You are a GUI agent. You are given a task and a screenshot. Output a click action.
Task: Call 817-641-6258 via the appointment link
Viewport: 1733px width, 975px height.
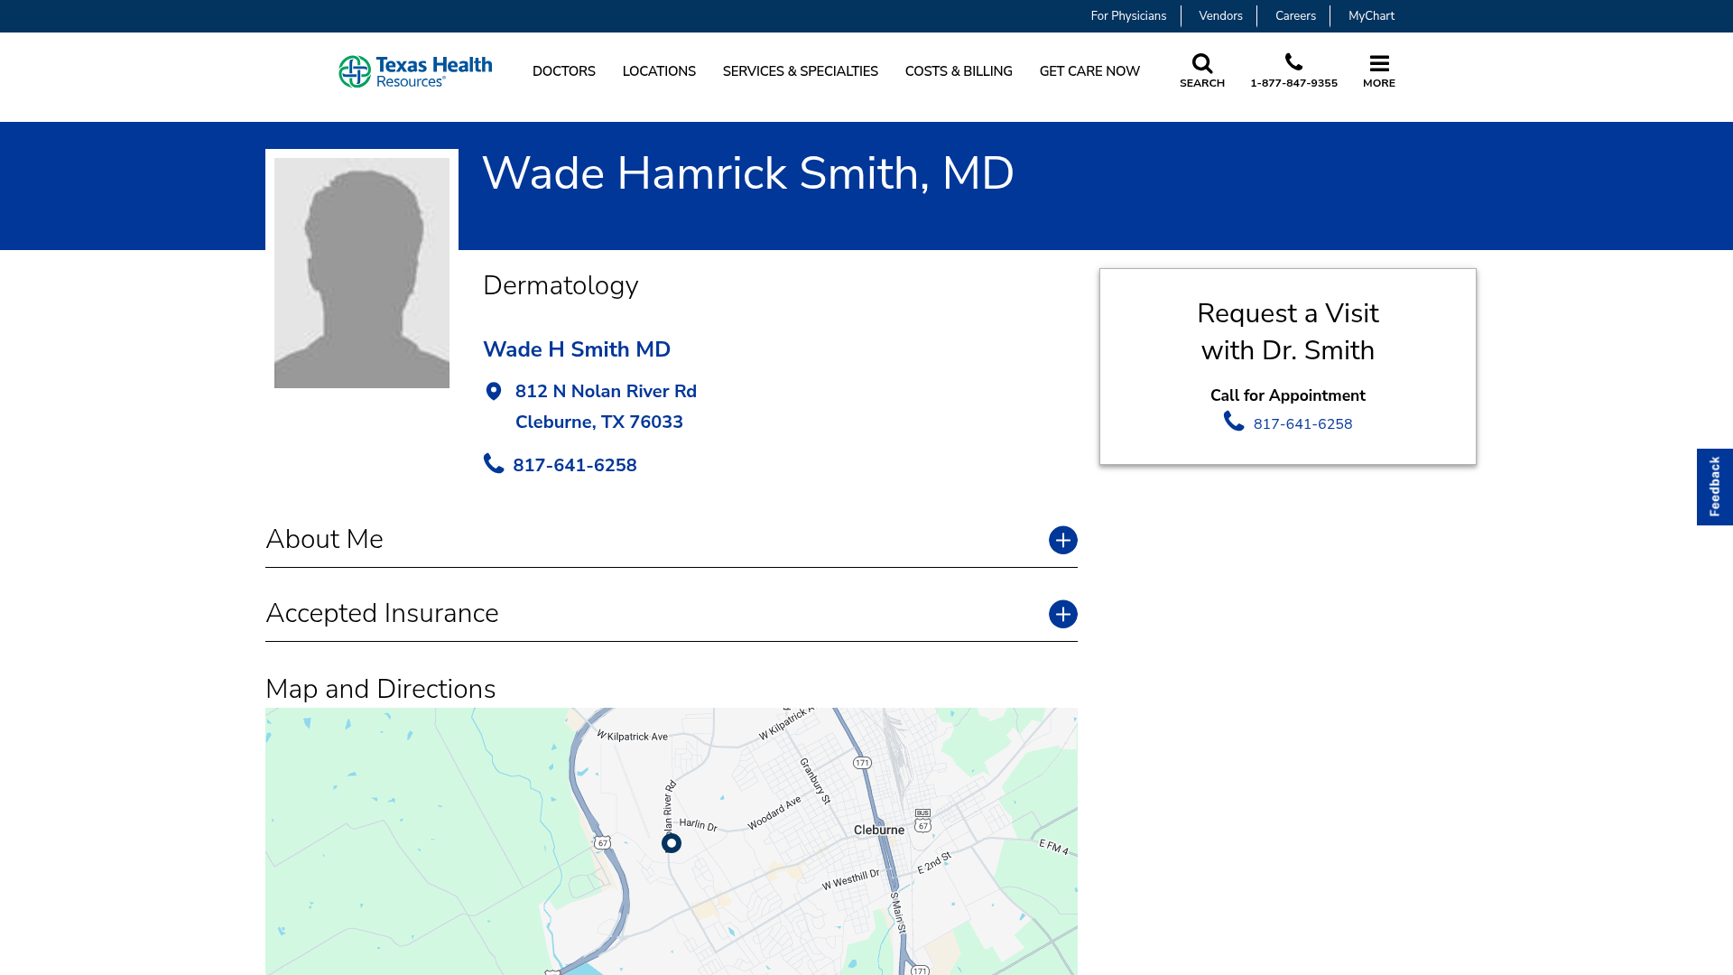[x=1302, y=423]
